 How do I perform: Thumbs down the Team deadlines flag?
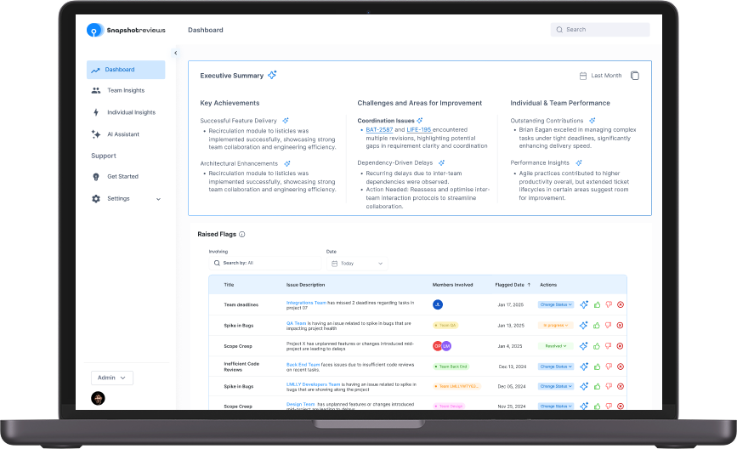(609, 304)
